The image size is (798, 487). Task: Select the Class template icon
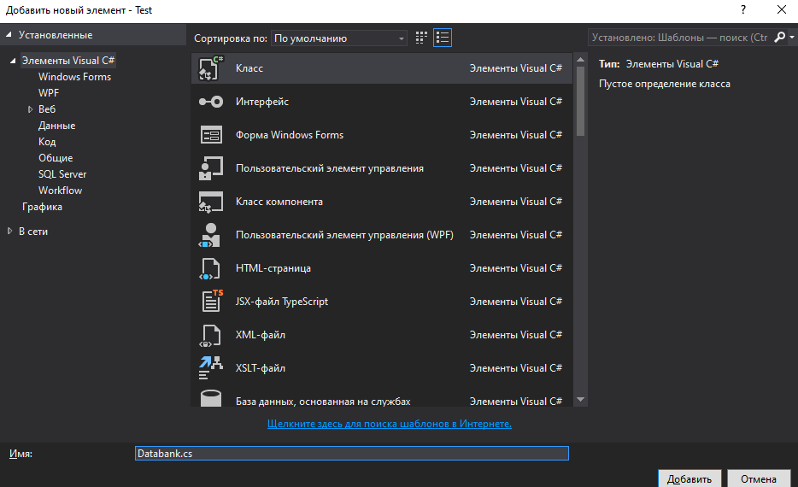pyautogui.click(x=210, y=68)
